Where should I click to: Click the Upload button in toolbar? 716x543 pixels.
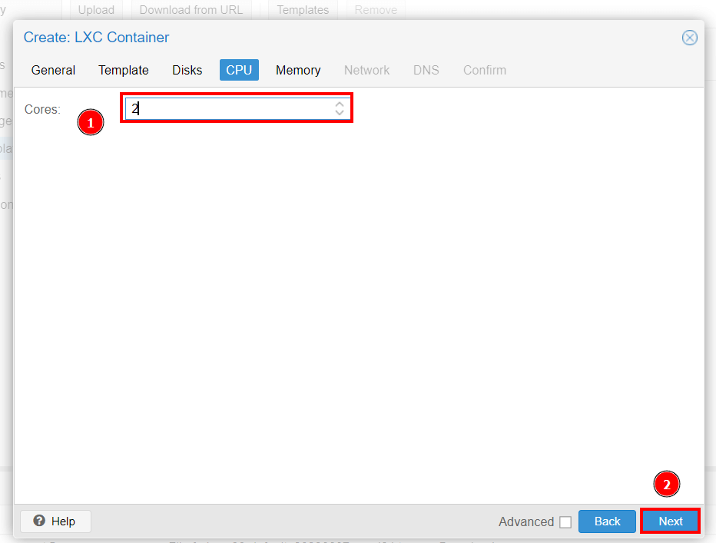pos(96,10)
